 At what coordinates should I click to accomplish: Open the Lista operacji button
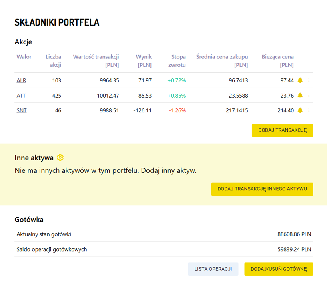coord(213,269)
